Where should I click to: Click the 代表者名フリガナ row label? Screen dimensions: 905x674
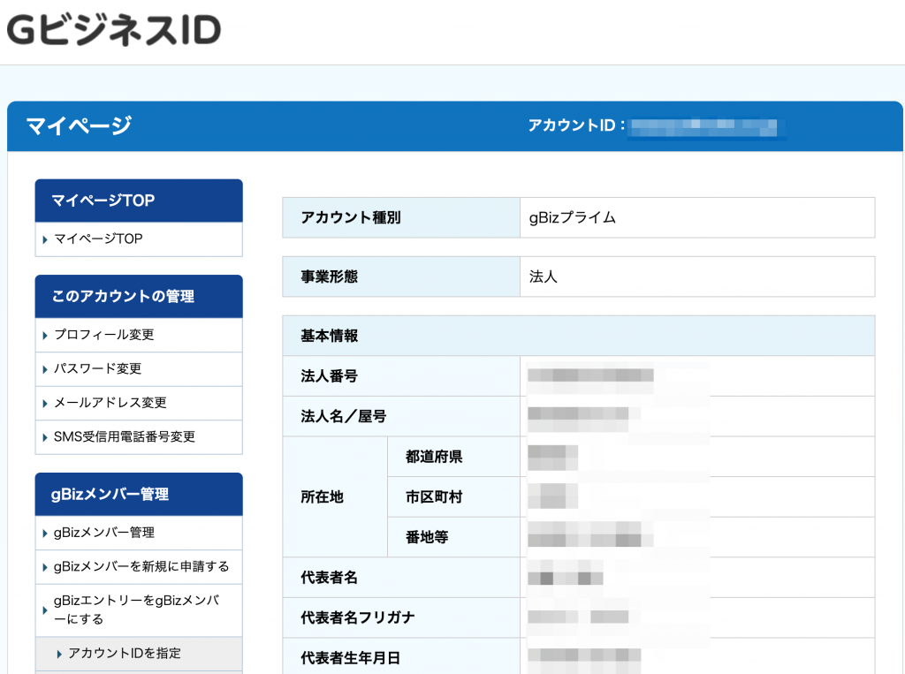pyautogui.click(x=357, y=617)
